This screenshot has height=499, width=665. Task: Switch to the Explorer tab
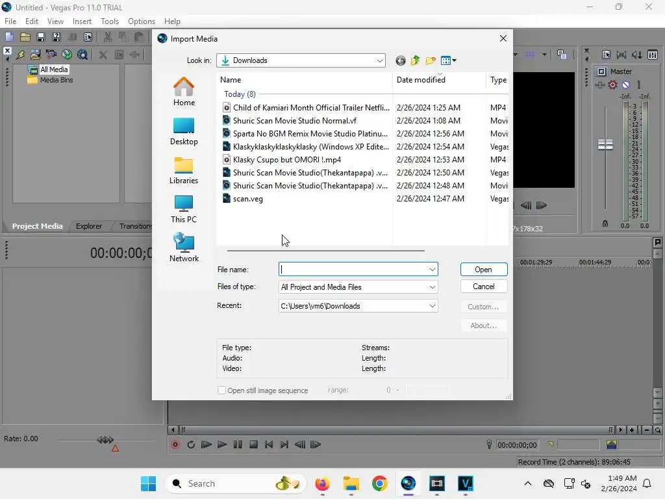point(89,226)
